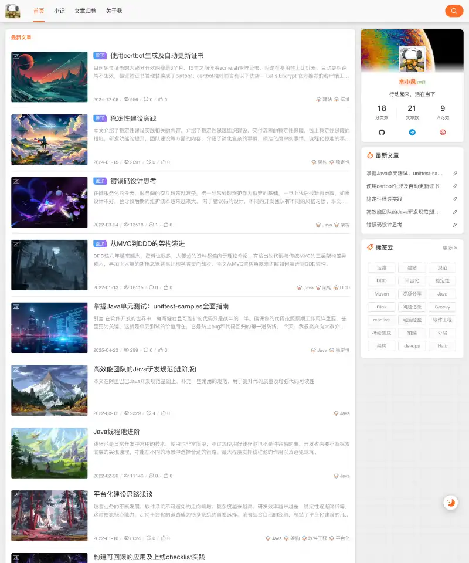Click 稳定性 tag on 掌握Java单元测试 article row

[339, 350]
